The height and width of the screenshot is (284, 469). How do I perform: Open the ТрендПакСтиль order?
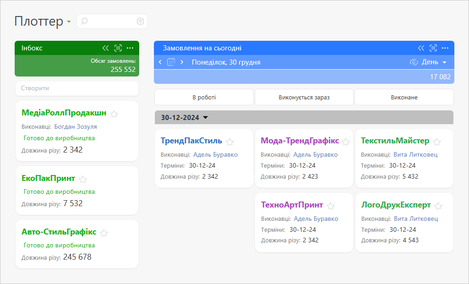(191, 141)
